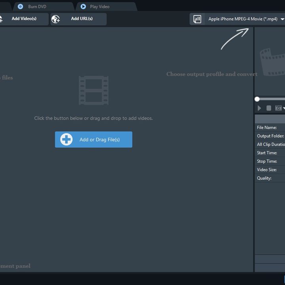Select the Output Folder property row
285x285 pixels.
(x=270, y=136)
